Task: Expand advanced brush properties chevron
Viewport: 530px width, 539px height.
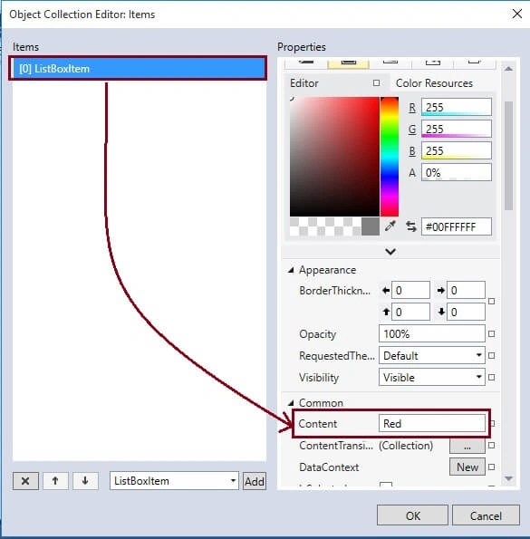Action: pyautogui.click(x=390, y=252)
